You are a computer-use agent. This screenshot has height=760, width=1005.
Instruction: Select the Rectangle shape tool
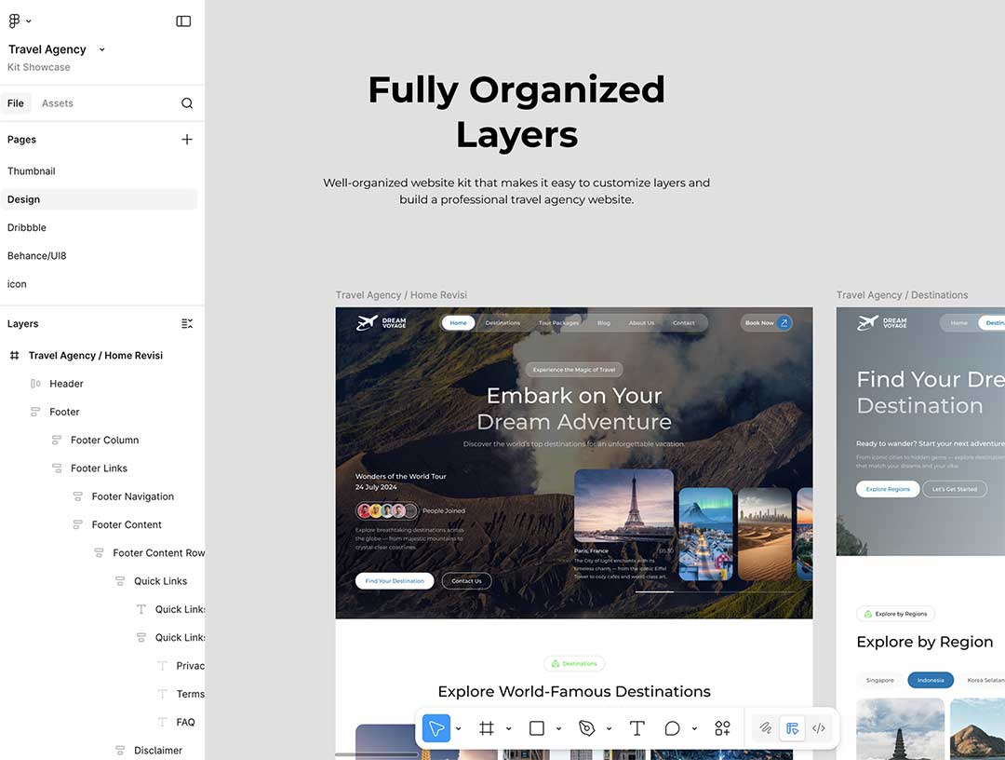[x=537, y=728]
